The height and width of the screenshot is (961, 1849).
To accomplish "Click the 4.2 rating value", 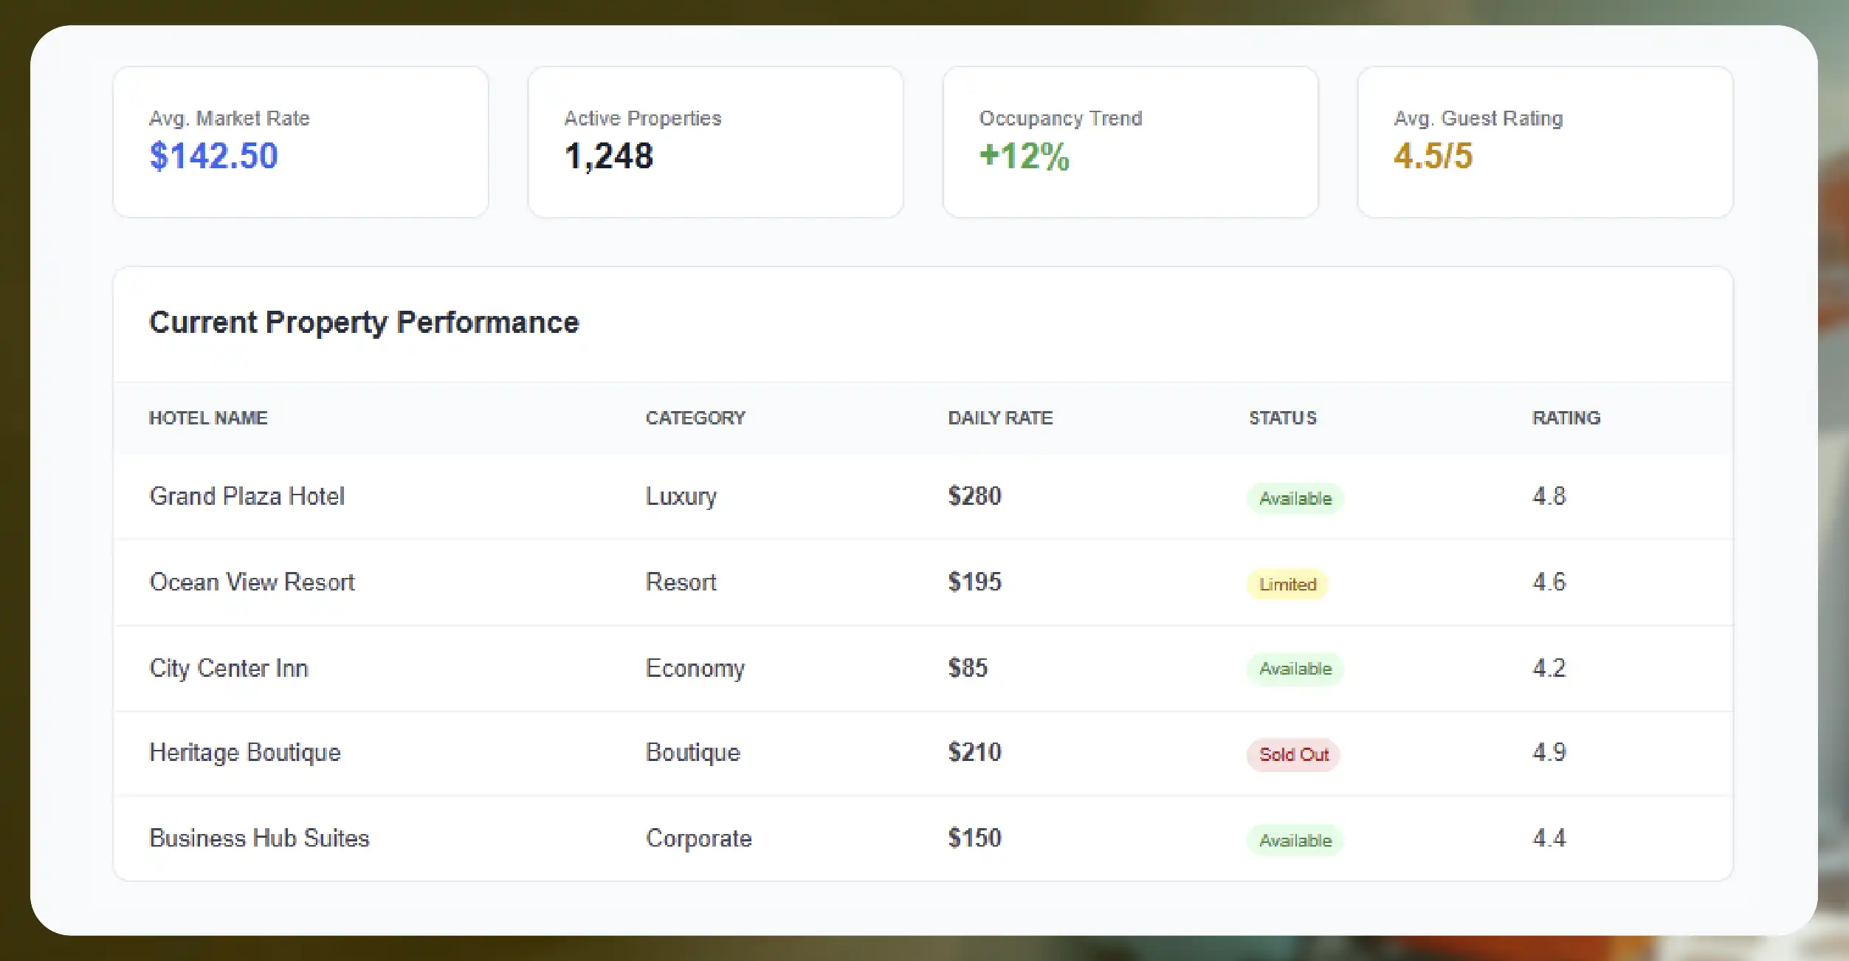I will click(x=1549, y=668).
